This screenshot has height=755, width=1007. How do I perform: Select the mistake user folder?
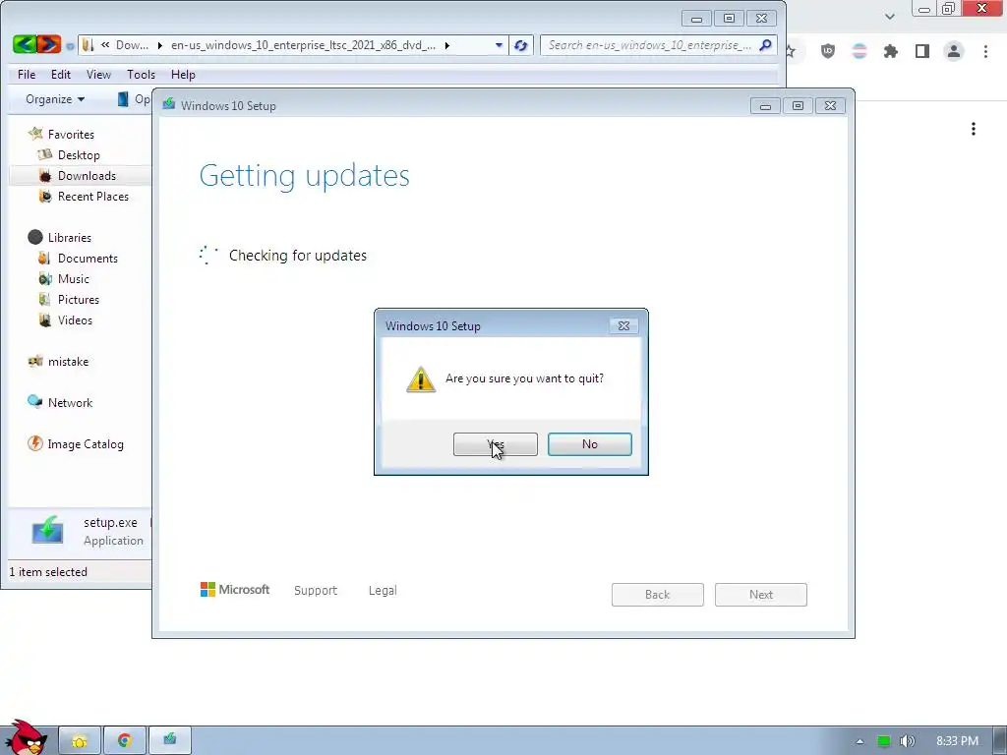coord(68,361)
